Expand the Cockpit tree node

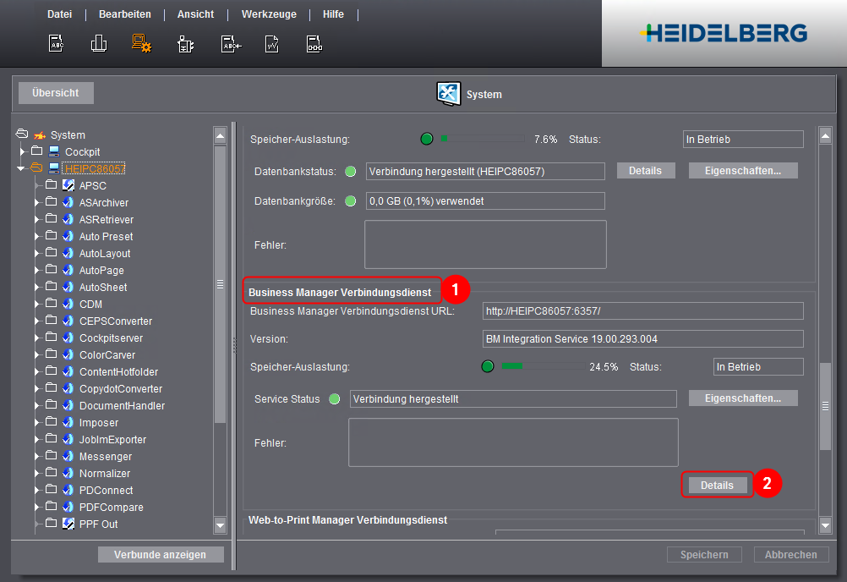tap(23, 151)
